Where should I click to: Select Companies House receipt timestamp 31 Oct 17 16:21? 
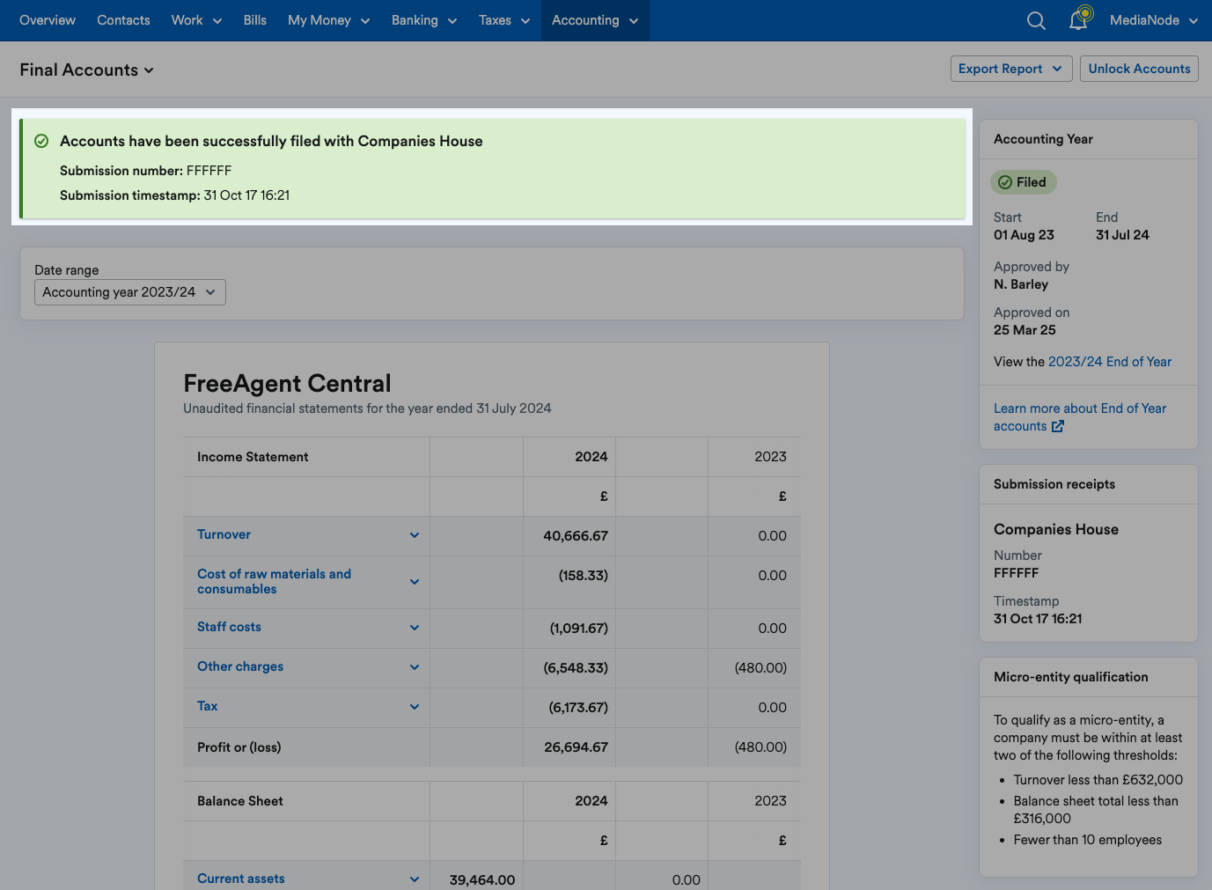(1038, 619)
